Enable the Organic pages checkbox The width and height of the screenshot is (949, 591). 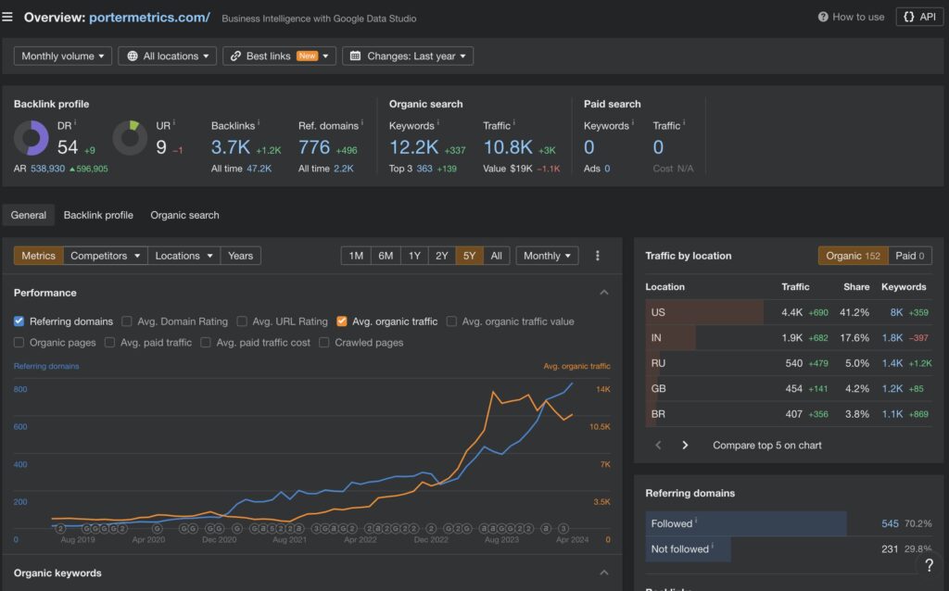pyautogui.click(x=19, y=343)
